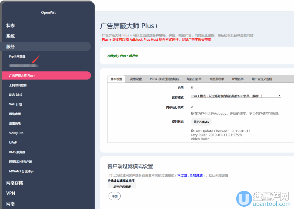Expand the 网络存储 sidebar section
This screenshot has width=294, height=209.
tap(15, 183)
